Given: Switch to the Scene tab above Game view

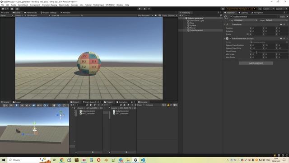Looking at the screenshot, I should (x=5, y=13).
